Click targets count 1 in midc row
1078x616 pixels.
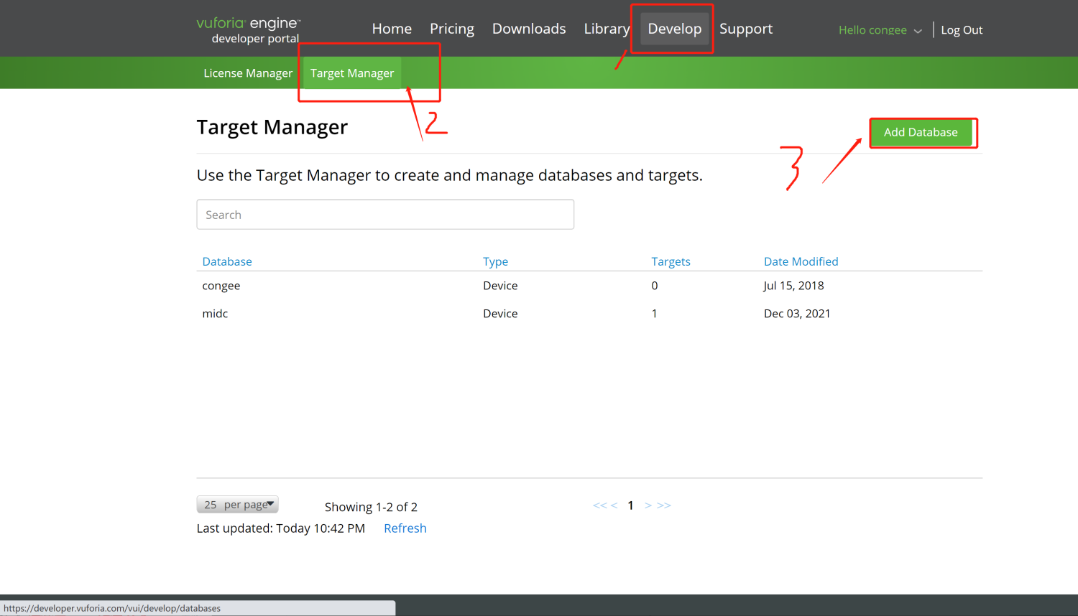(655, 314)
